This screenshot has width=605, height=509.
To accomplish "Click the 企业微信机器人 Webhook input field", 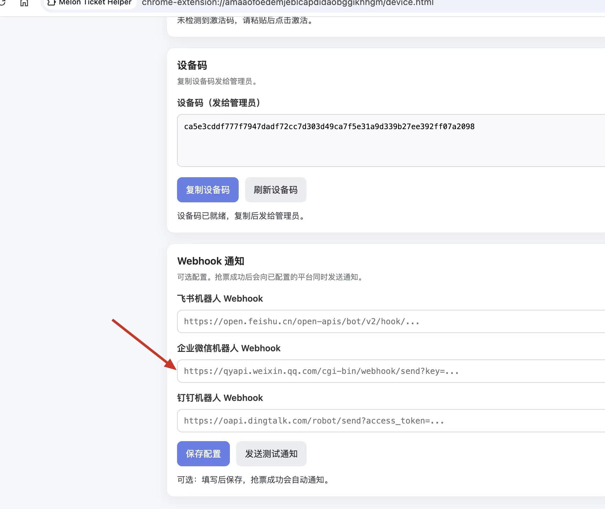I will point(391,371).
